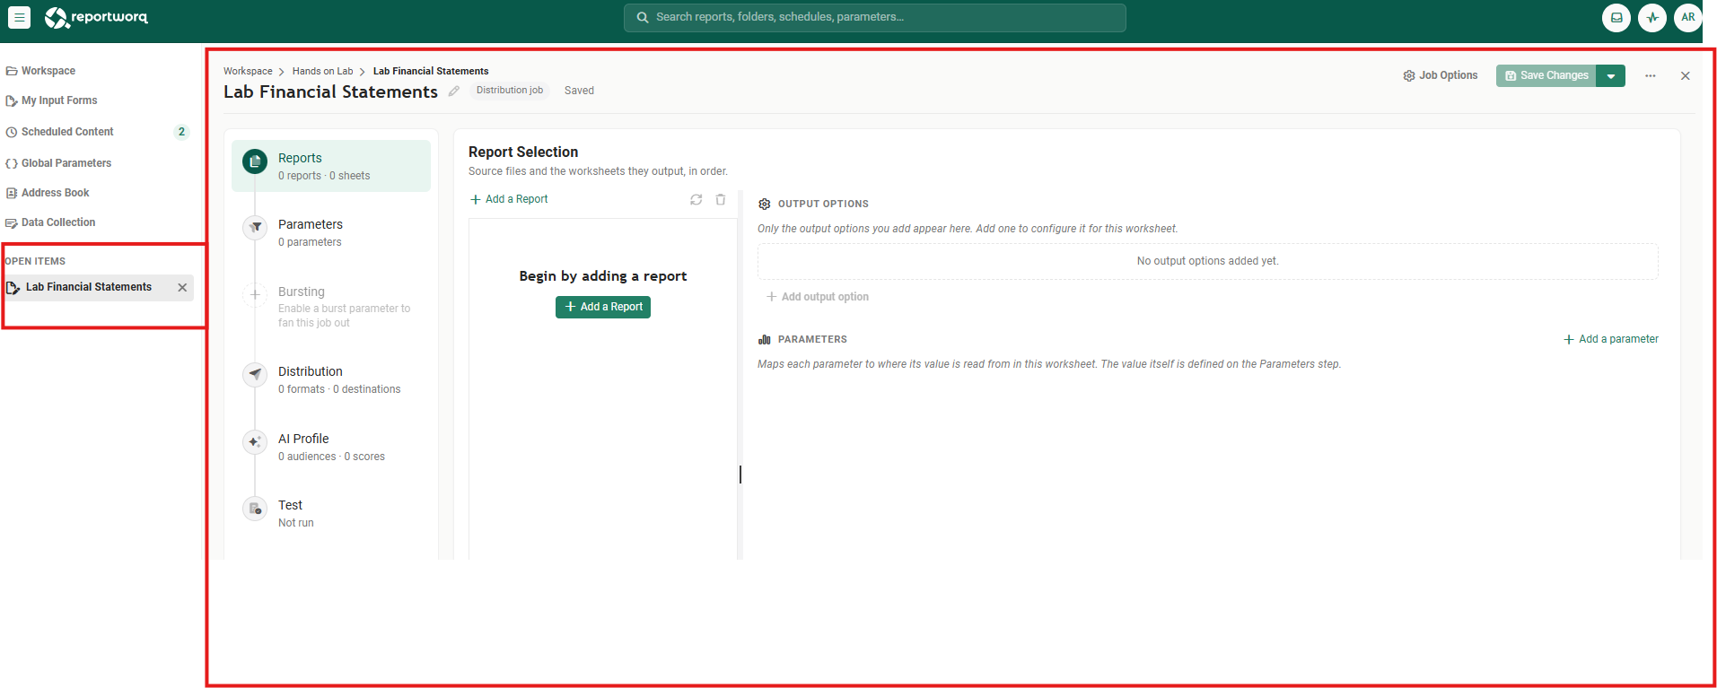Viewport: 1717px width, 688px height.
Task: Focus the search reports field
Action: 875,17
